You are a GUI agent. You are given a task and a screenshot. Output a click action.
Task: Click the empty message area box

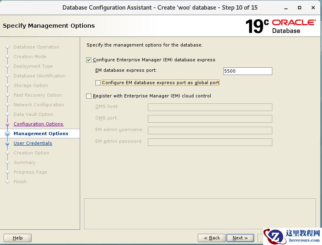click(200, 214)
